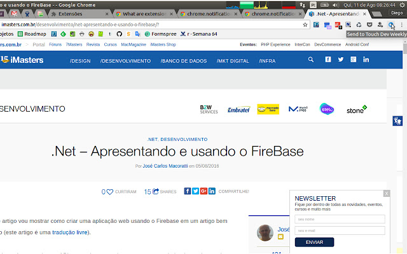The height and width of the screenshot is (254, 407).
Task: Open the Roadmap bookmark
Action: 32,34
